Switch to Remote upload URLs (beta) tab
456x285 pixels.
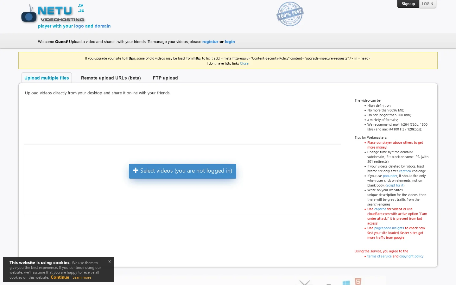(111, 78)
